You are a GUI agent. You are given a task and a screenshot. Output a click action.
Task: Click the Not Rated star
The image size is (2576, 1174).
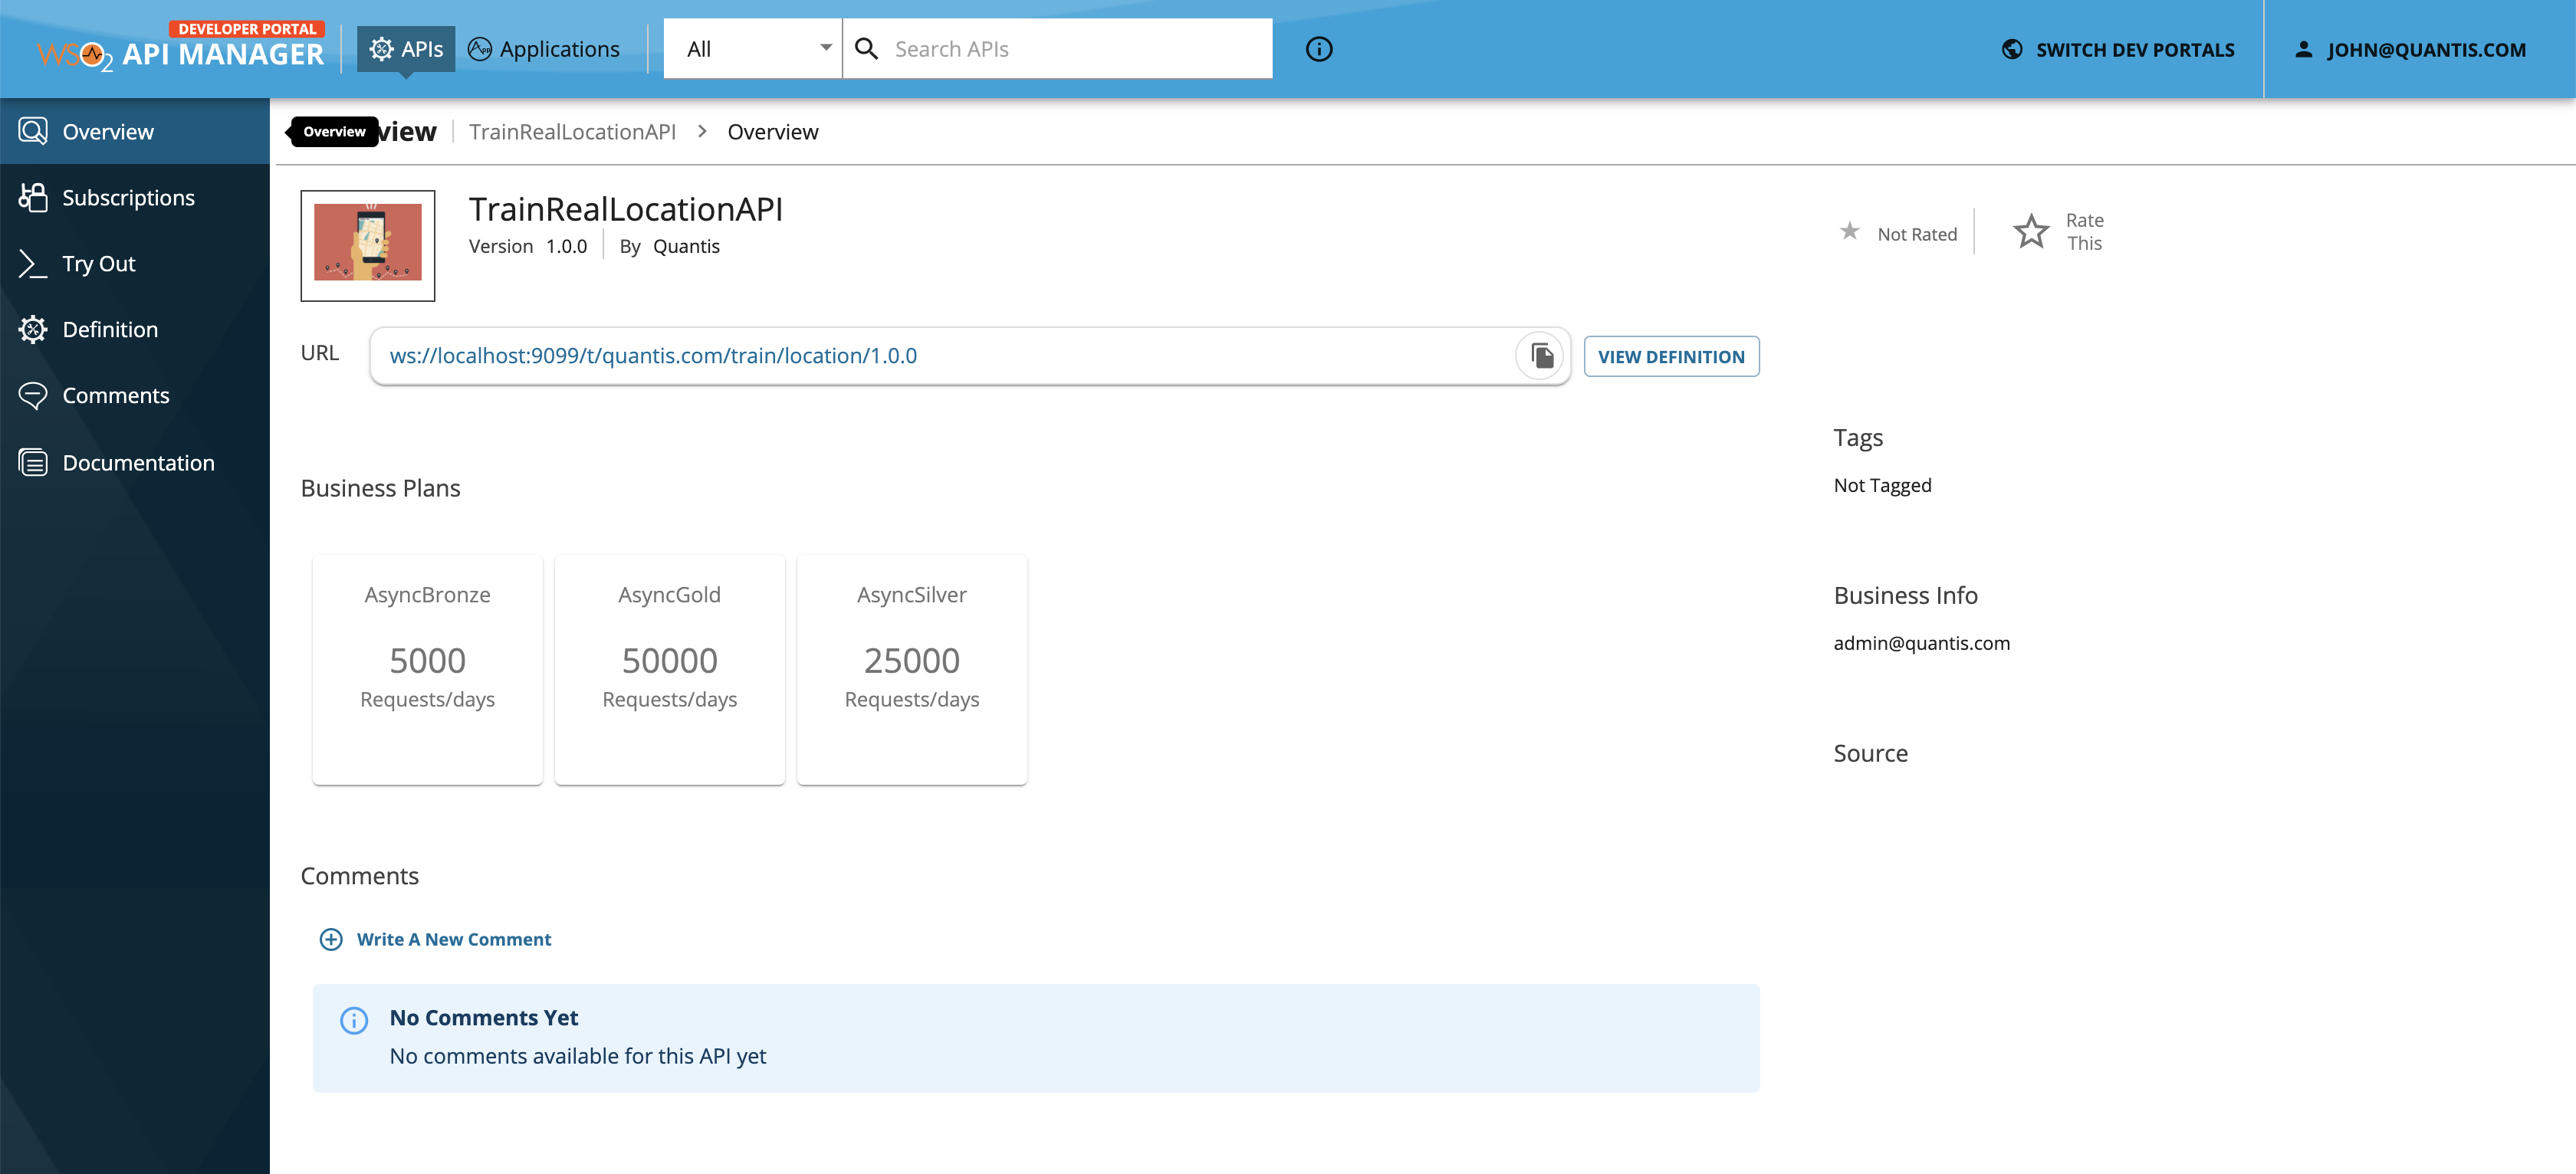point(1851,231)
